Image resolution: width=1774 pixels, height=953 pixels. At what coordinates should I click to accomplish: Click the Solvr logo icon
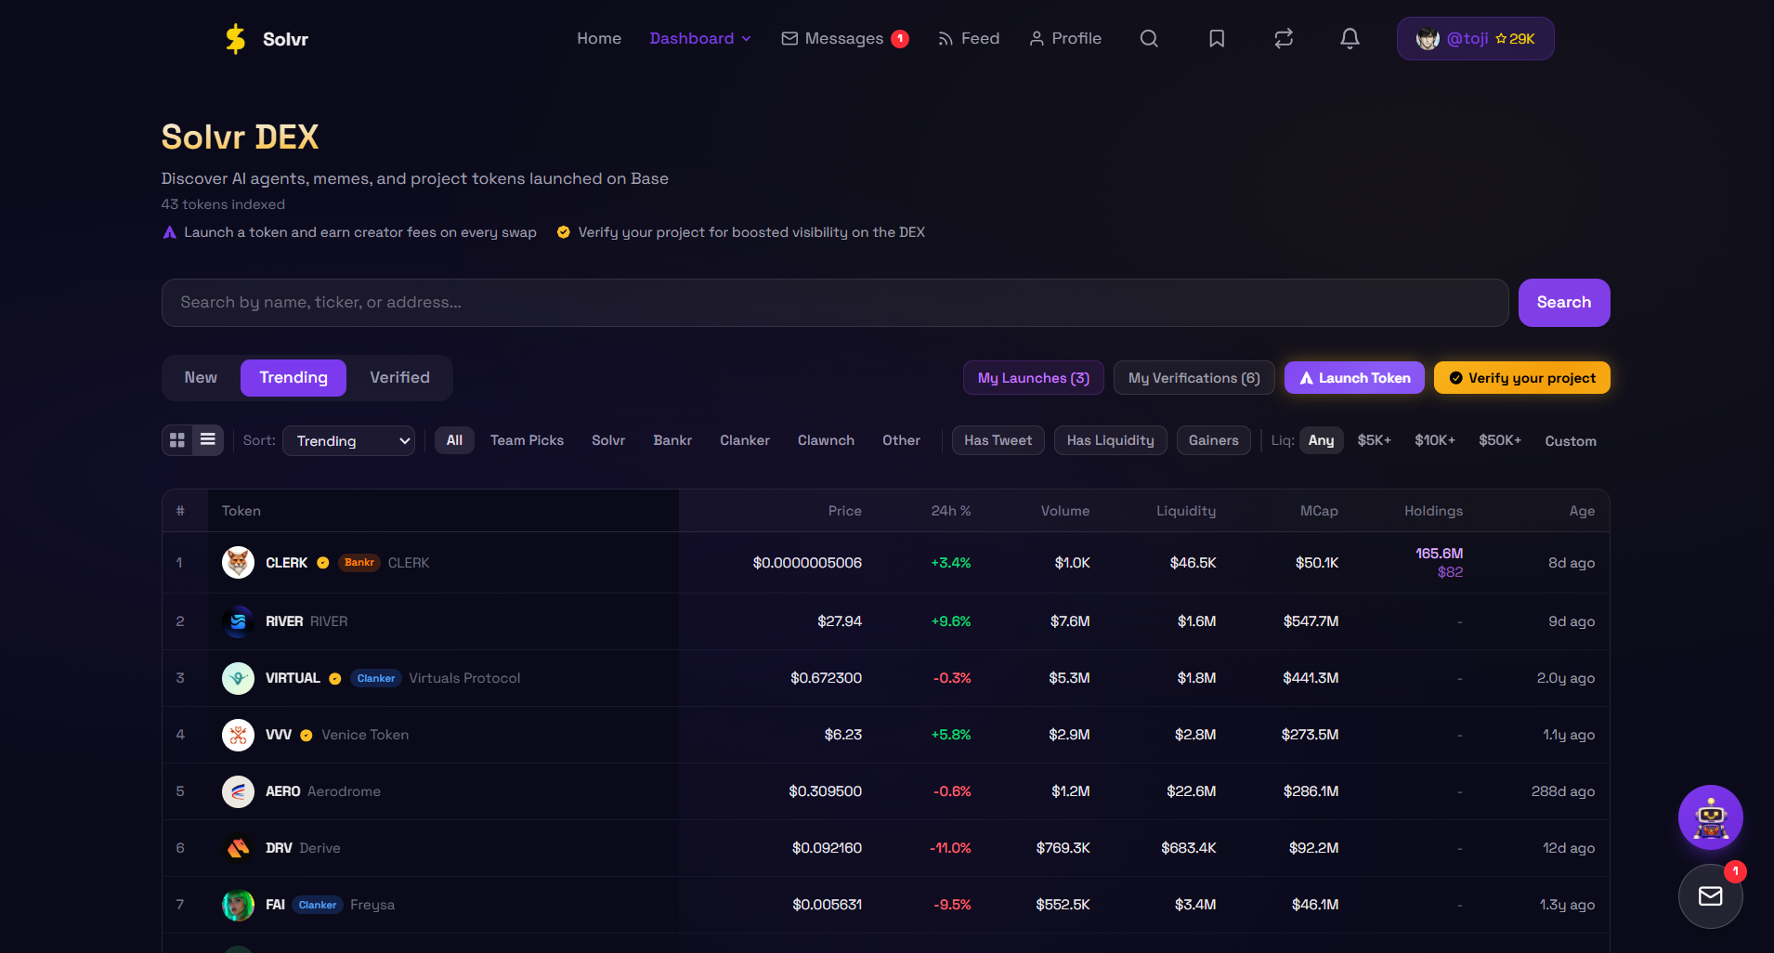click(236, 39)
